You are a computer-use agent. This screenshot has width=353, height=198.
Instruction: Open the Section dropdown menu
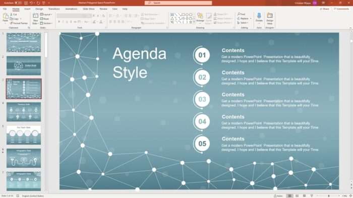(46, 23)
